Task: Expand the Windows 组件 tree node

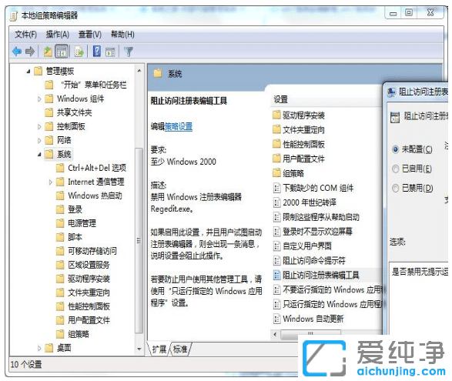Action: tap(39, 99)
